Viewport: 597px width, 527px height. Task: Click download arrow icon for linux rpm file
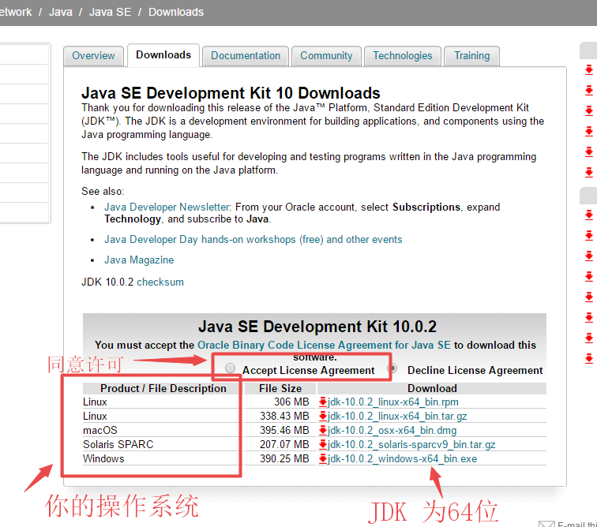pyautogui.click(x=323, y=402)
